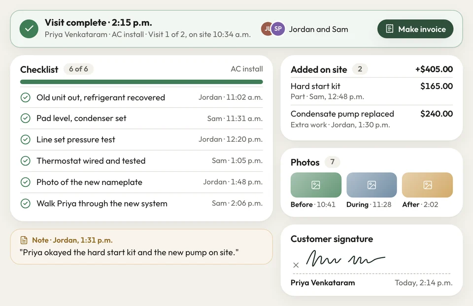Image resolution: width=473 pixels, height=306 pixels.
Task: Click the '6 of 6' checklist count badge
Action: tap(78, 69)
